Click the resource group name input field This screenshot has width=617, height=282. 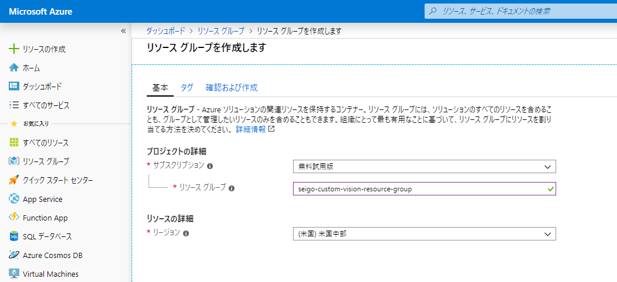pos(424,189)
